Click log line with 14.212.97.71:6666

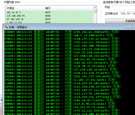point(60,107)
